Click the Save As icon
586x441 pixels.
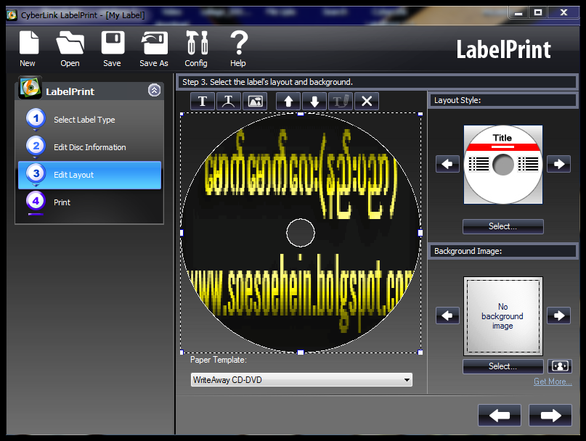click(154, 49)
